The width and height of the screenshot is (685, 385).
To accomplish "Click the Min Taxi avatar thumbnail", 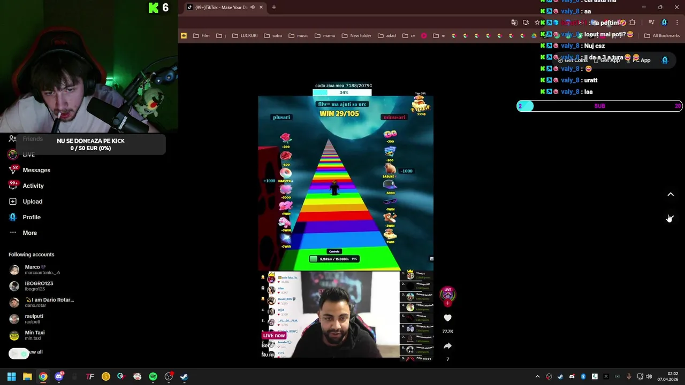I will (14, 335).
